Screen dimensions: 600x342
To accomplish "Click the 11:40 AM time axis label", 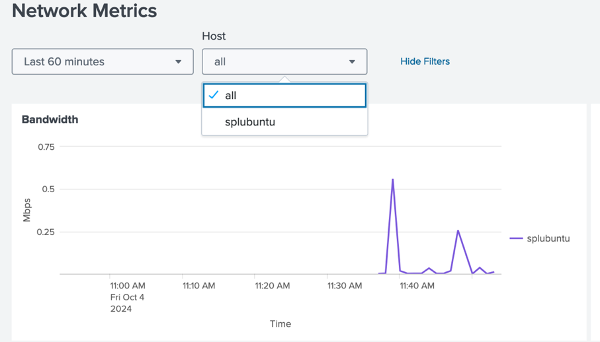I will pyautogui.click(x=417, y=286).
